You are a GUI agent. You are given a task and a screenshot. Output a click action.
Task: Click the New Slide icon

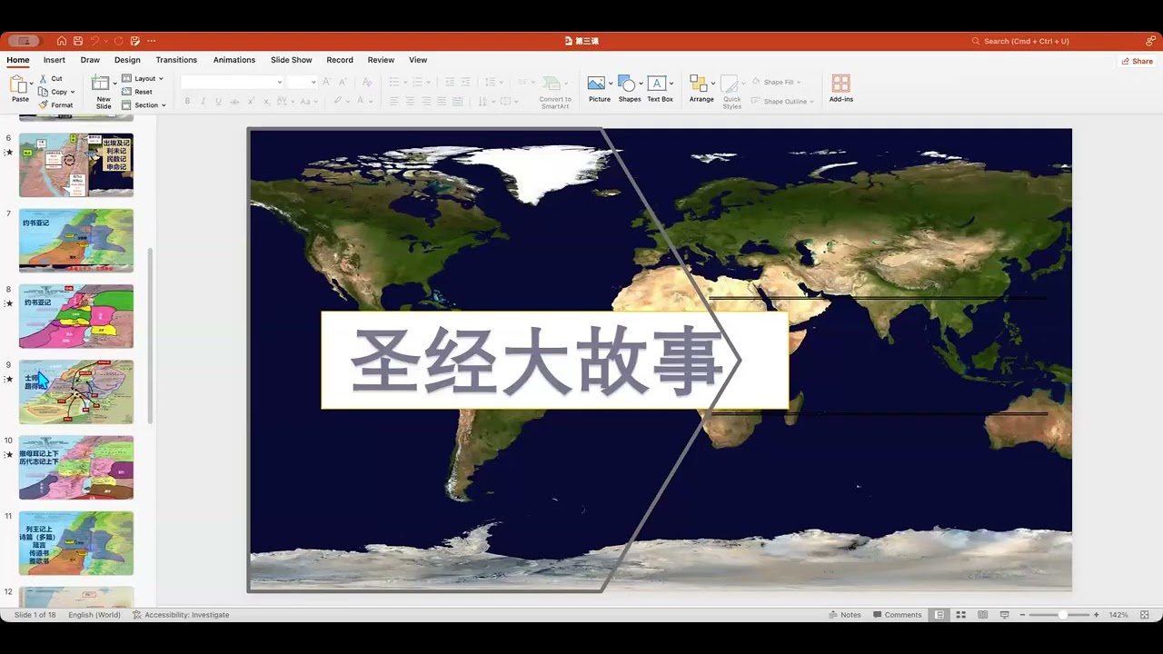tap(101, 84)
